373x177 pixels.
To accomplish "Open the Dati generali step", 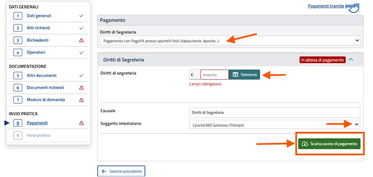I will [39, 16].
